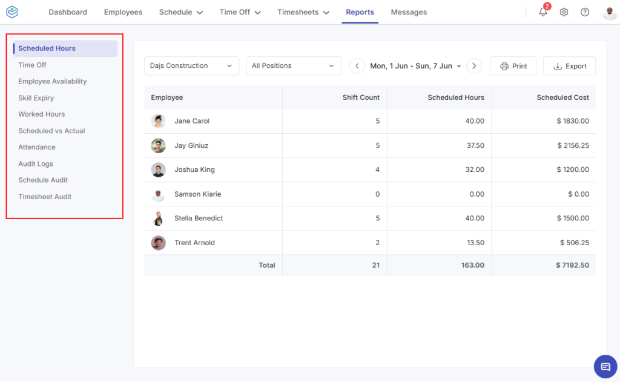Viewport: 620px width, 382px height.
Task: Click the app logo icon
Action: pyautogui.click(x=12, y=12)
